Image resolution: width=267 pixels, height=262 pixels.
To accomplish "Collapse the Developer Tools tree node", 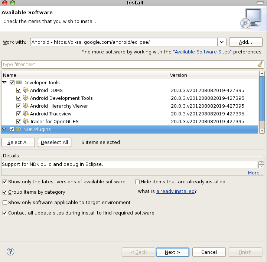I will pyautogui.click(x=4, y=82).
